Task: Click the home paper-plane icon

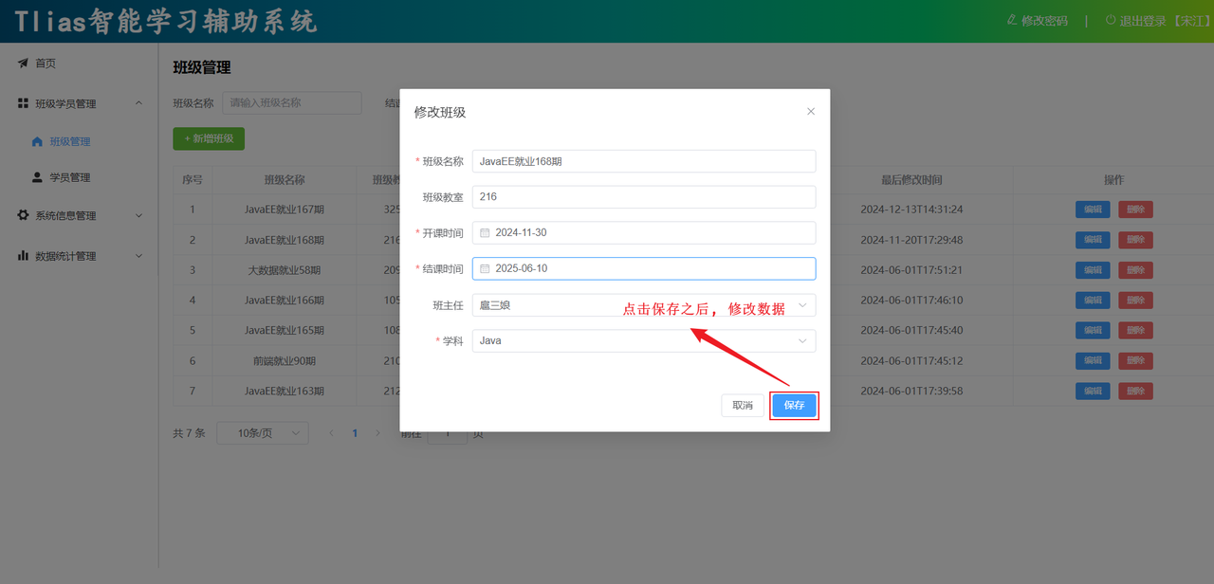Action: [23, 64]
